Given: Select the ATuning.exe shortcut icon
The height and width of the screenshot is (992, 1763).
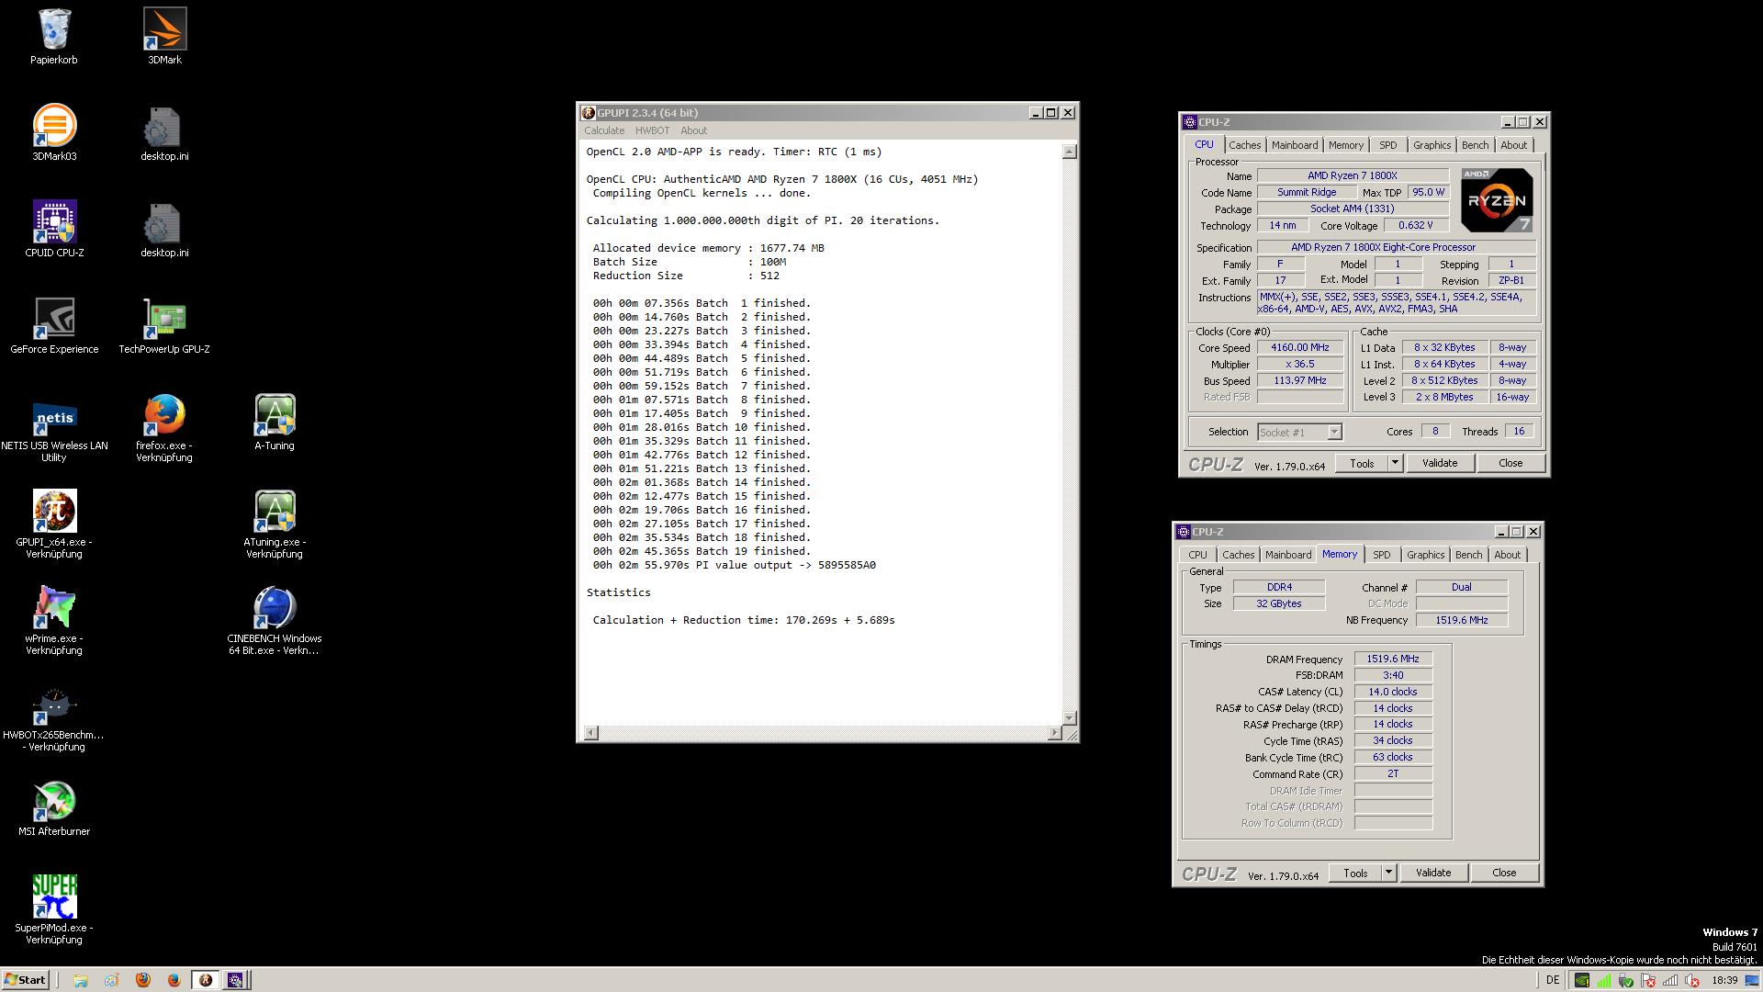Looking at the screenshot, I should [x=275, y=524].
